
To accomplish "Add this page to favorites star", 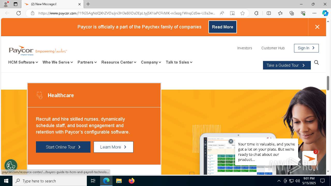I will [243, 13].
